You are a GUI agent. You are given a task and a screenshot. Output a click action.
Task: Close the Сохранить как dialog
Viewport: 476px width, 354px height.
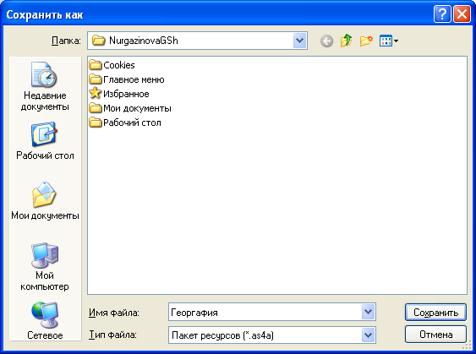tap(462, 14)
